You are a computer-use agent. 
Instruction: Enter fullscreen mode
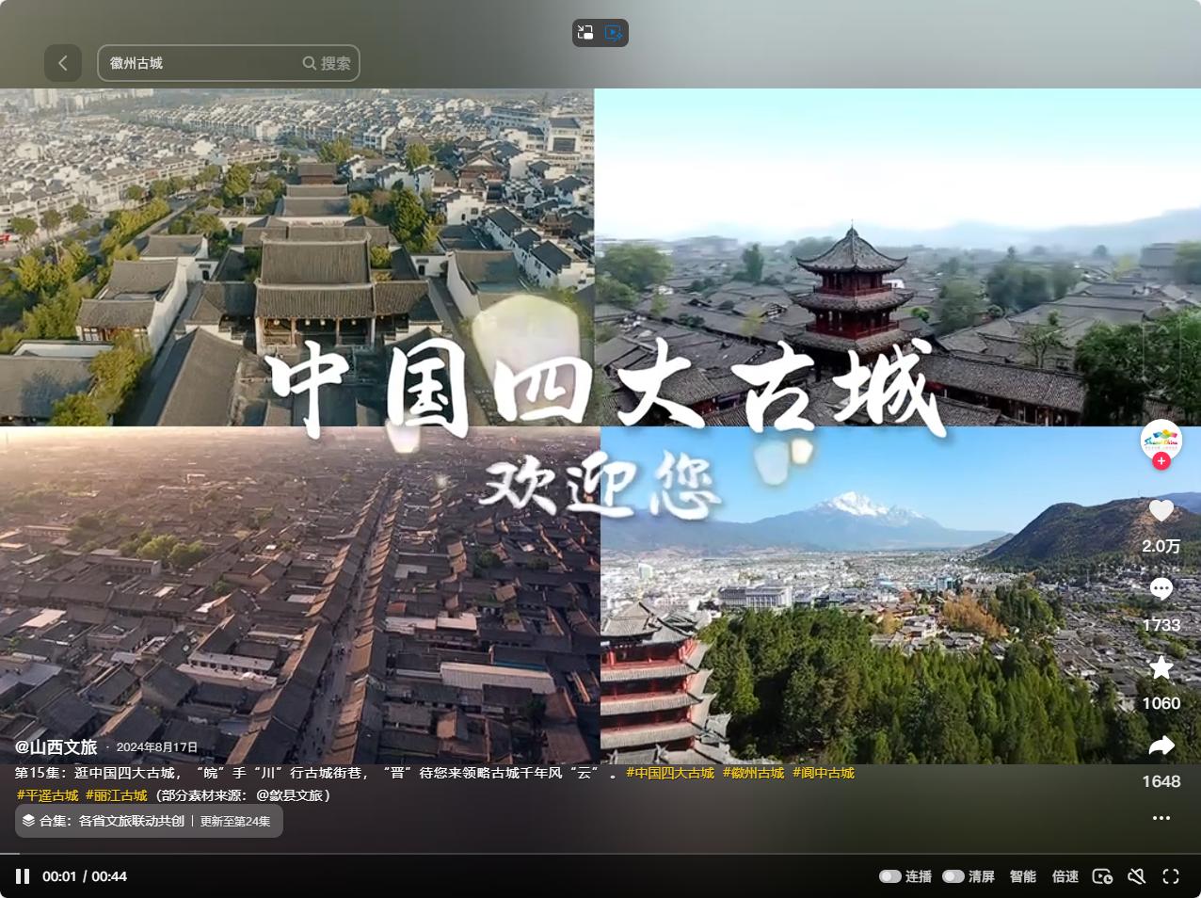point(1171,876)
